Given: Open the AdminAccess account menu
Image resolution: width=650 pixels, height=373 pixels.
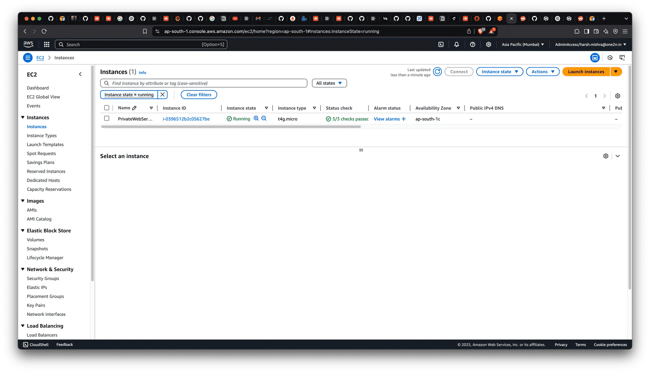Looking at the screenshot, I should (590, 44).
